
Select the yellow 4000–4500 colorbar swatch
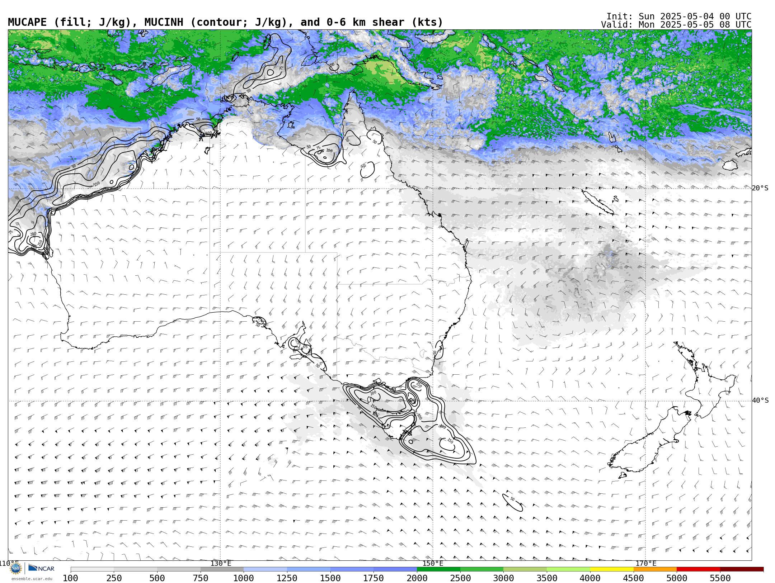(x=612, y=569)
